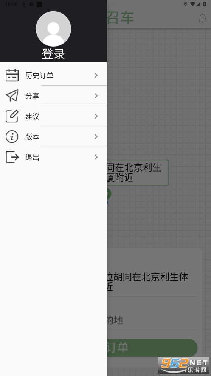Screen dimensions: 211x376
Task: Tap the logout door icon for 退出
Action: click(12, 157)
